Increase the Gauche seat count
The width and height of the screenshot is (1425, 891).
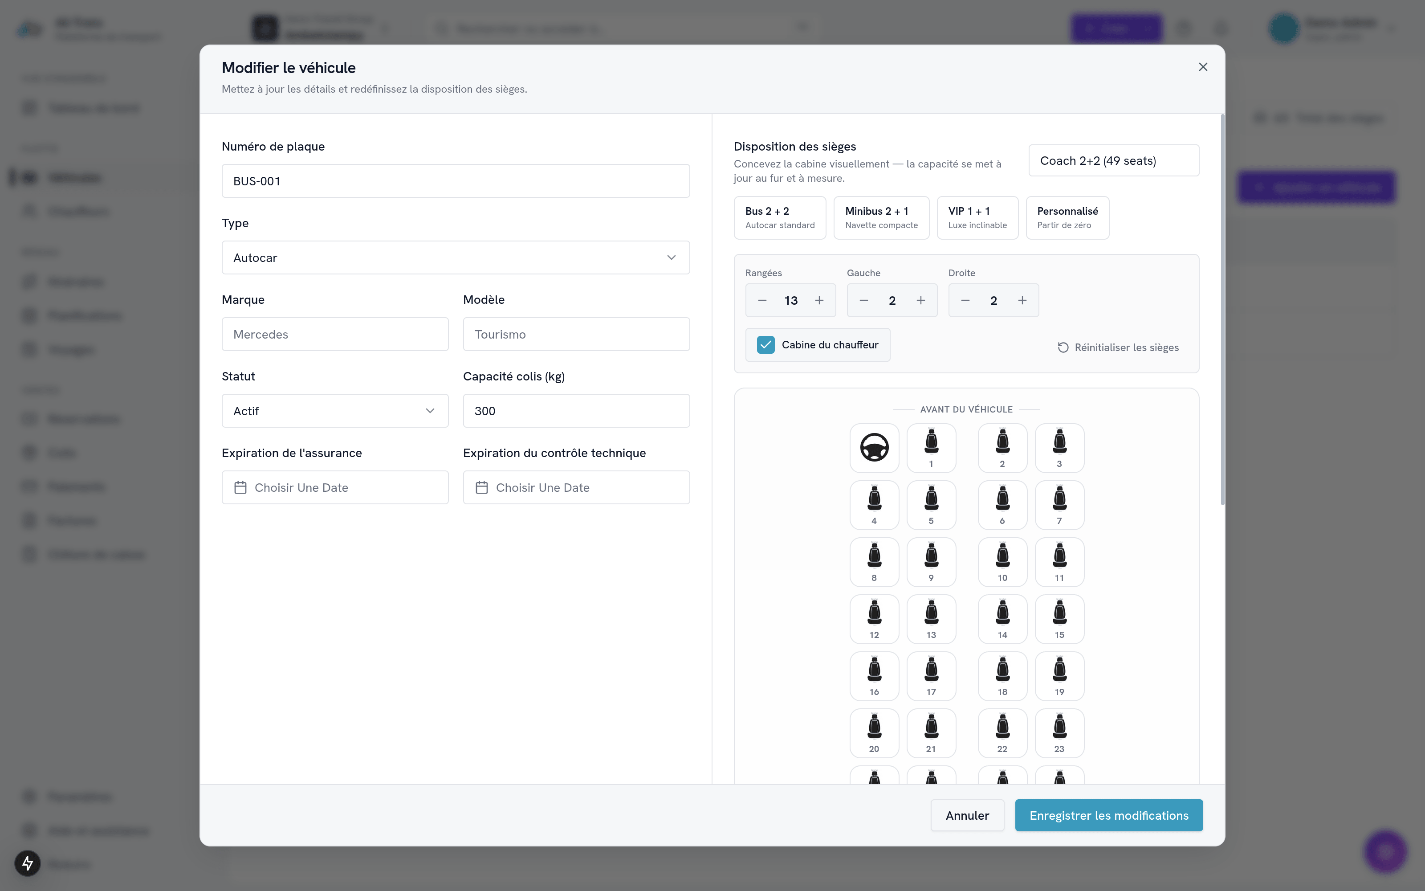point(921,301)
